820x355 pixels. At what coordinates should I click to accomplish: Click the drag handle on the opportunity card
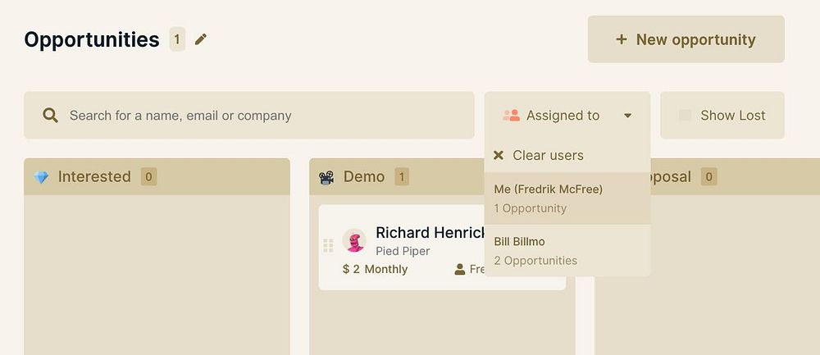coord(328,245)
